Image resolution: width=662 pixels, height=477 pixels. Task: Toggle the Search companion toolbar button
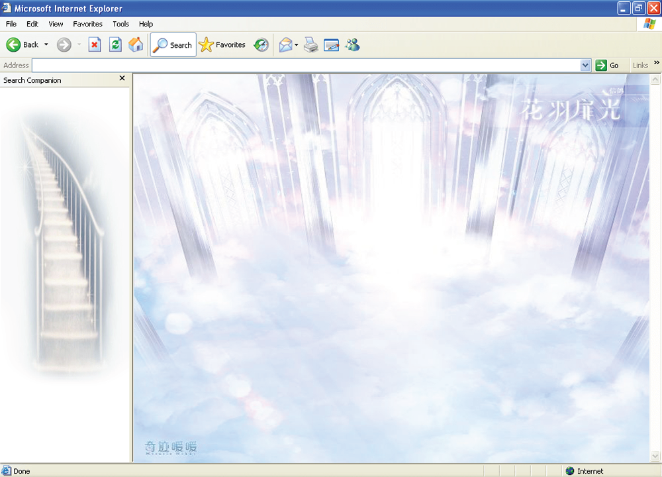[x=173, y=45]
